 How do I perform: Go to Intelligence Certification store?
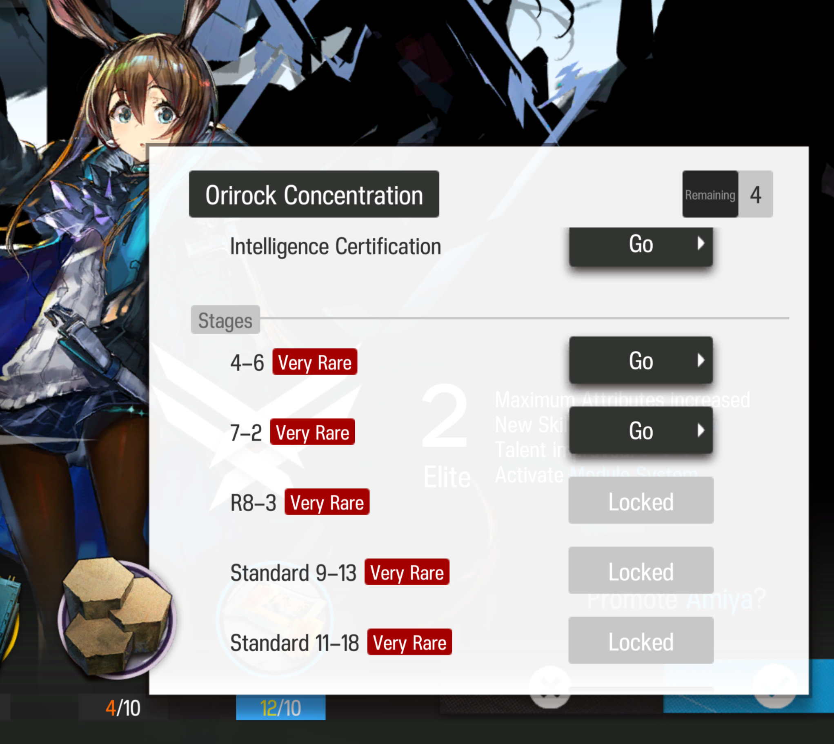pyautogui.click(x=641, y=247)
